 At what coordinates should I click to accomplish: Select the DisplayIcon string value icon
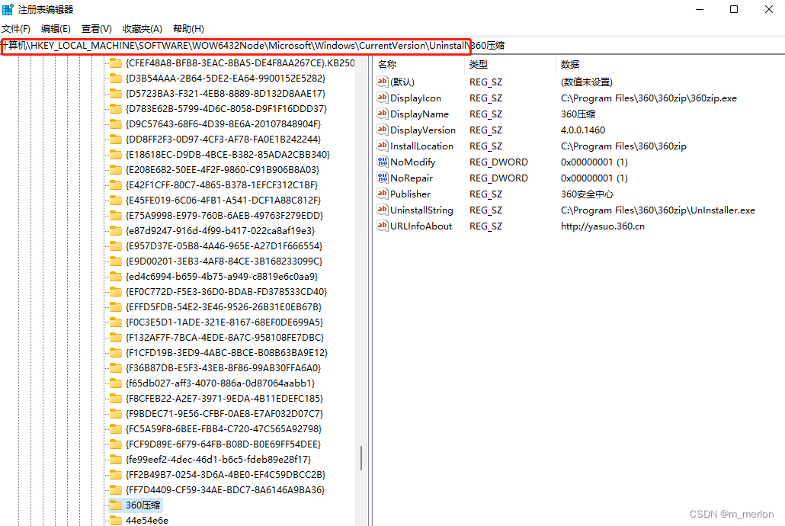pos(383,97)
